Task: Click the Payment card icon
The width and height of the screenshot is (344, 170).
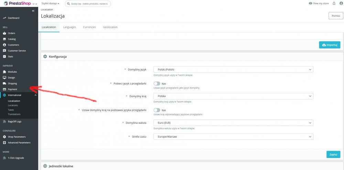Action: (x=4, y=89)
